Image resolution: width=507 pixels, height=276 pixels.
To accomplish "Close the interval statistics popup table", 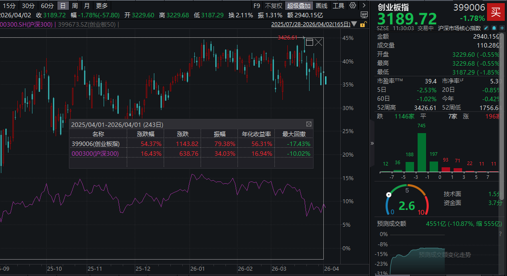I will 309,124.
